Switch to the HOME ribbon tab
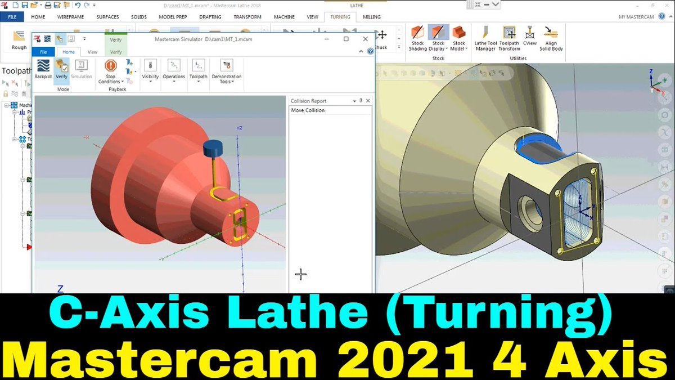The image size is (675, 380). (38, 17)
